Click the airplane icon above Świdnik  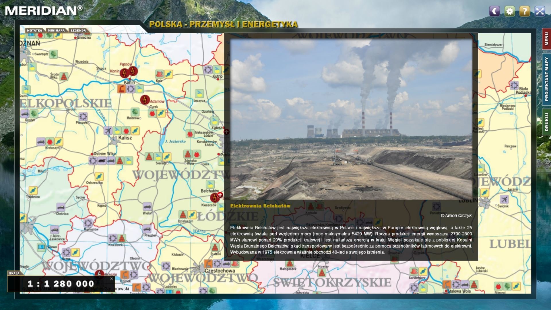tap(504, 199)
